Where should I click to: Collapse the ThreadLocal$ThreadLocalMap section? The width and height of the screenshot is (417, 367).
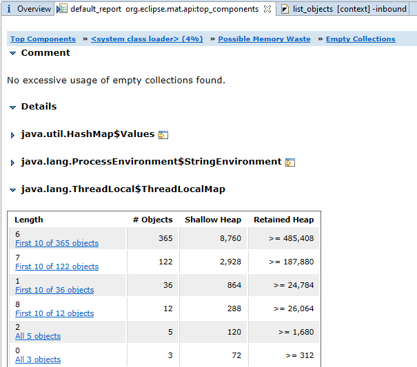(x=12, y=190)
